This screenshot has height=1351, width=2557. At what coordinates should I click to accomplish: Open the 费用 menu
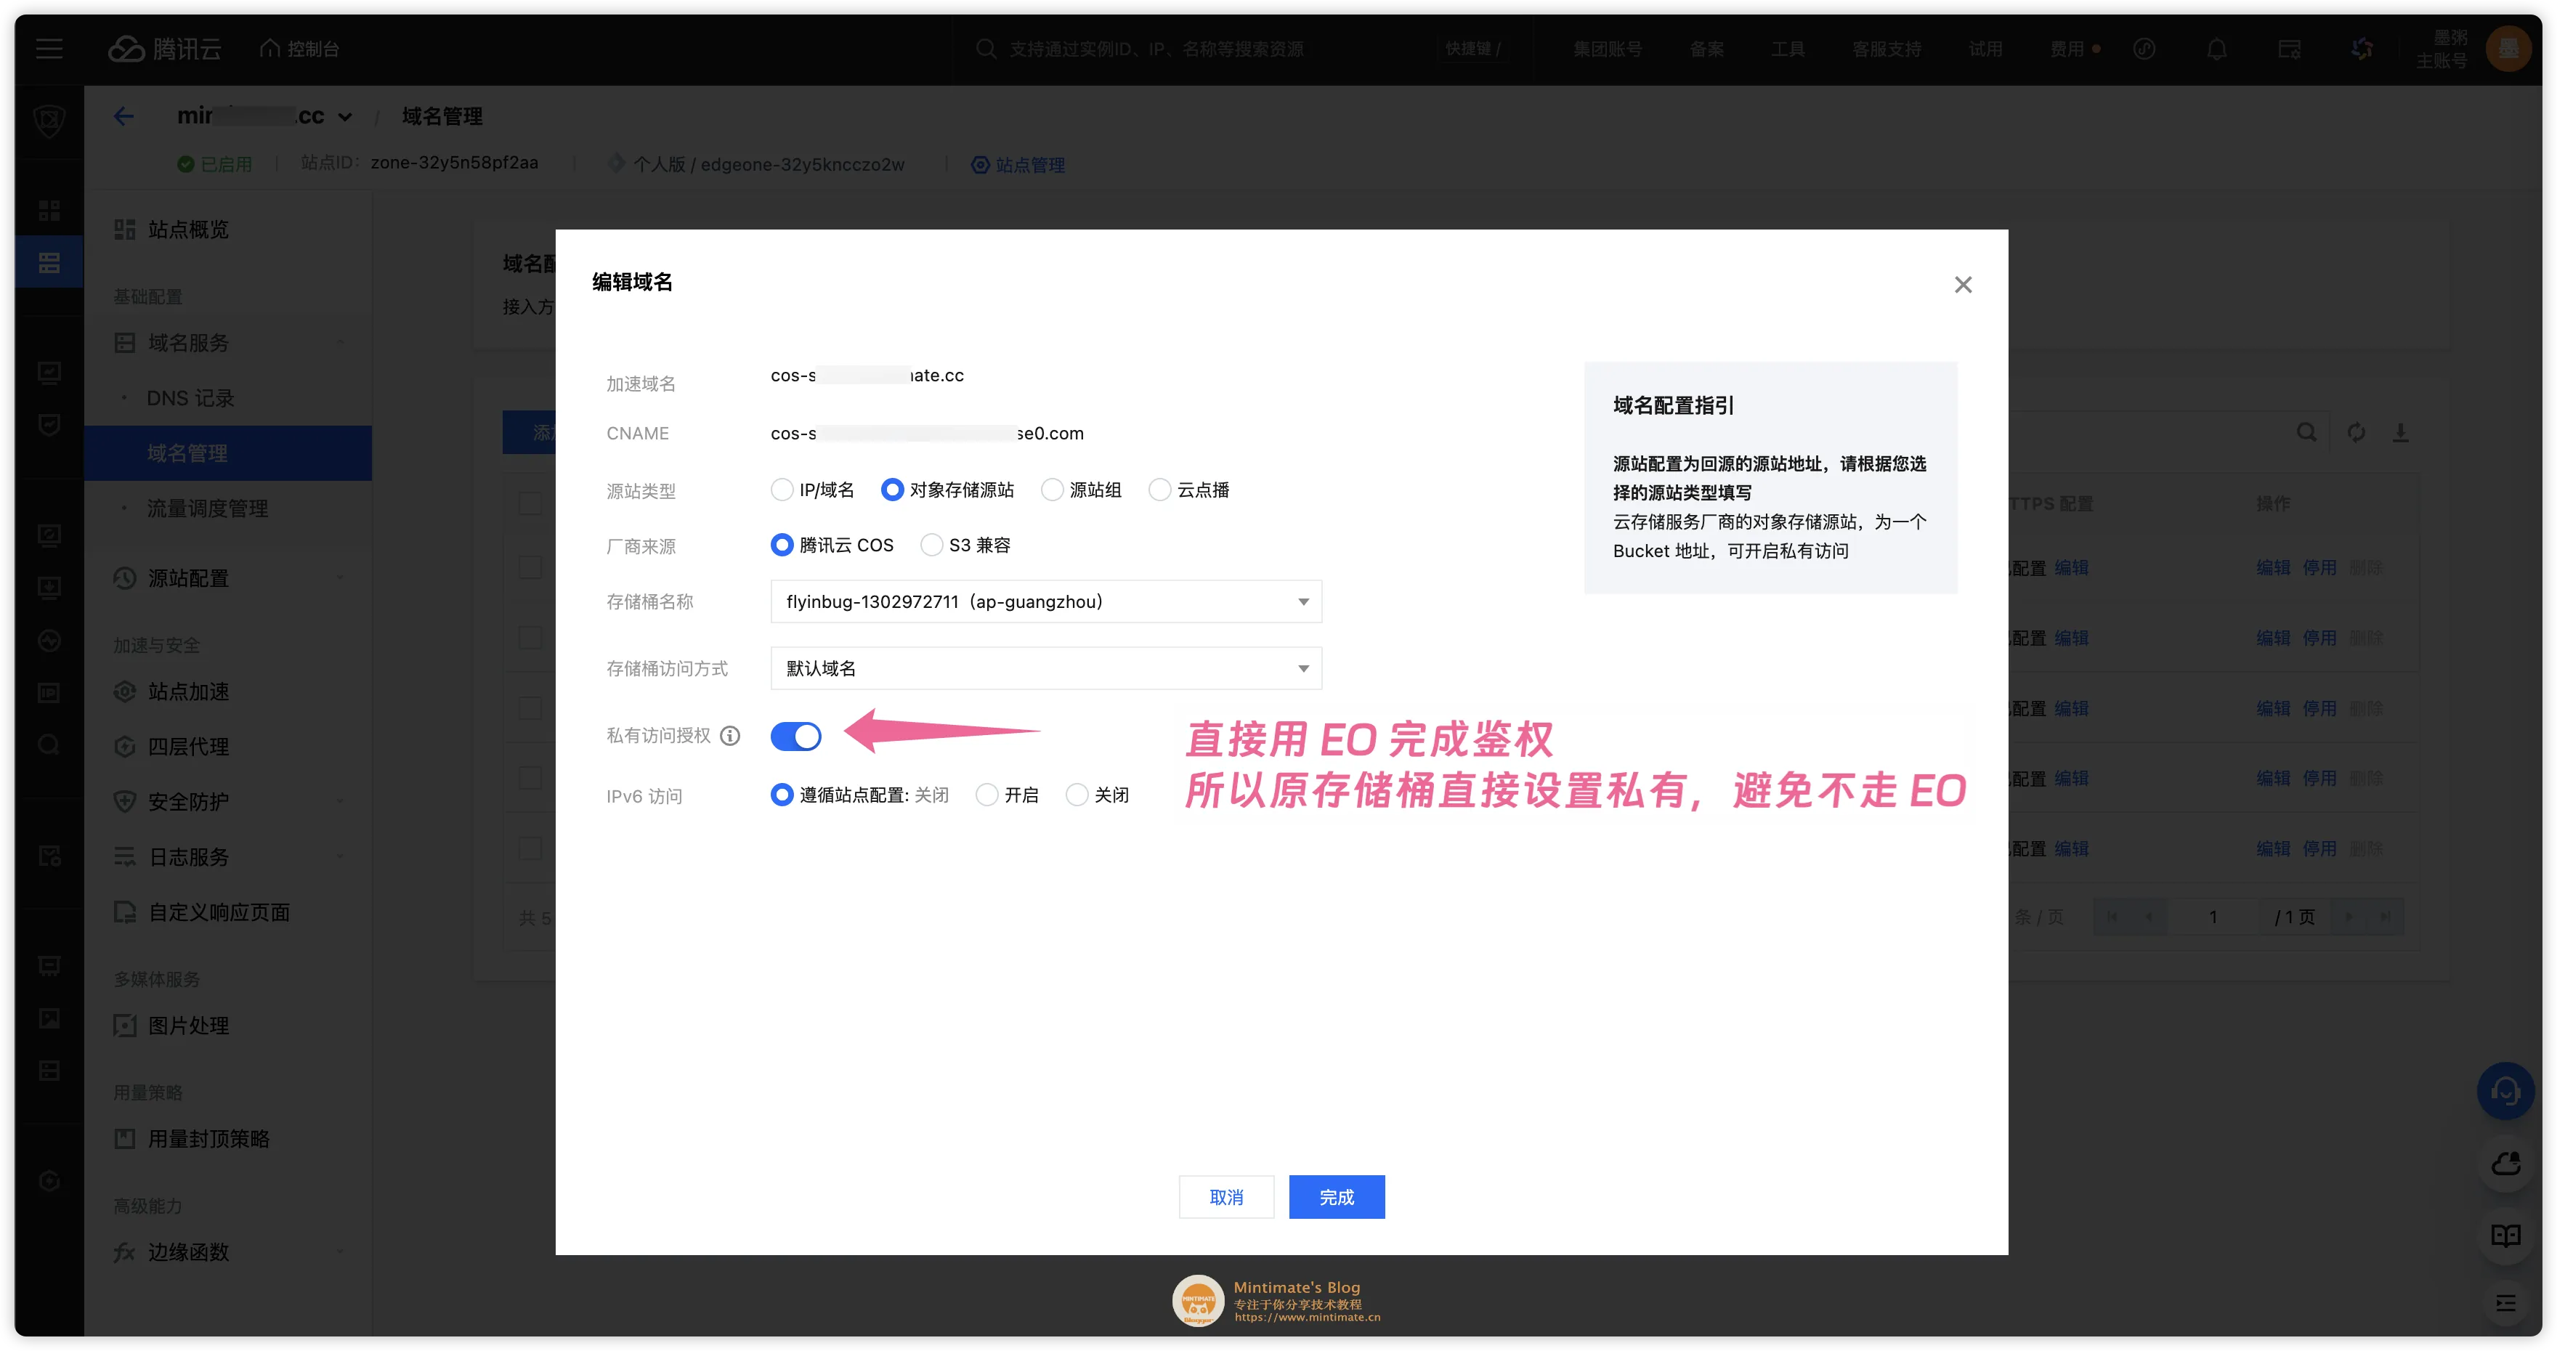coord(2067,49)
